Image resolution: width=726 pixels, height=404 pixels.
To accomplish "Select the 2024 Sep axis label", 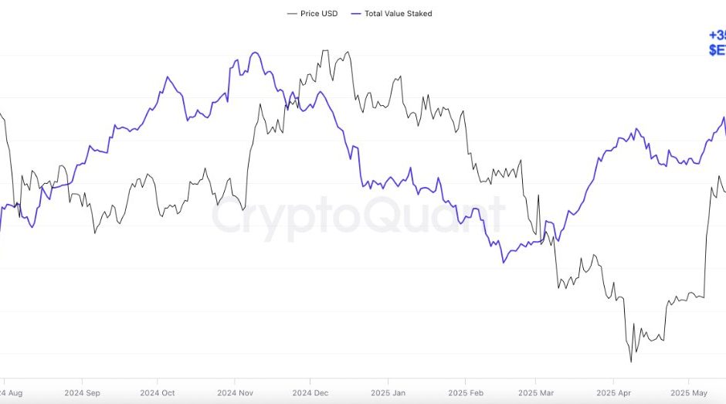I will pyautogui.click(x=83, y=392).
